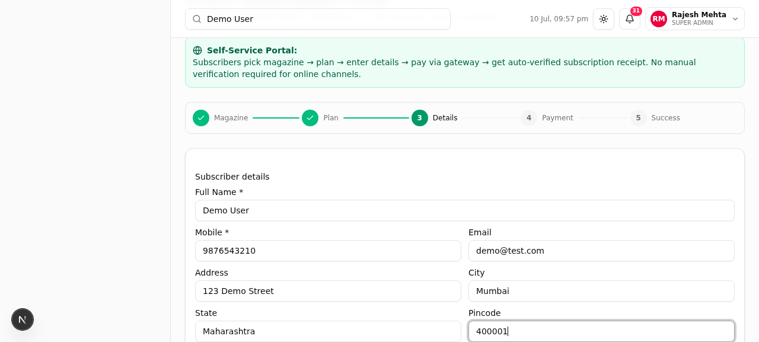The image size is (759, 342).
Task: Click the Magazine step checkmark icon
Action: pos(201,118)
